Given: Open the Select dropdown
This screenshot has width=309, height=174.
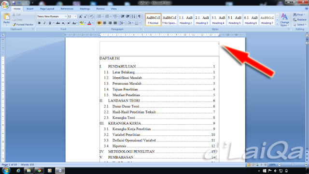Looking at the screenshot, I should (299, 25).
